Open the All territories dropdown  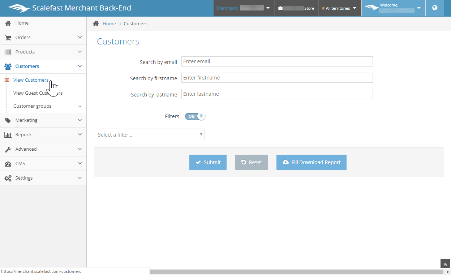point(339,8)
